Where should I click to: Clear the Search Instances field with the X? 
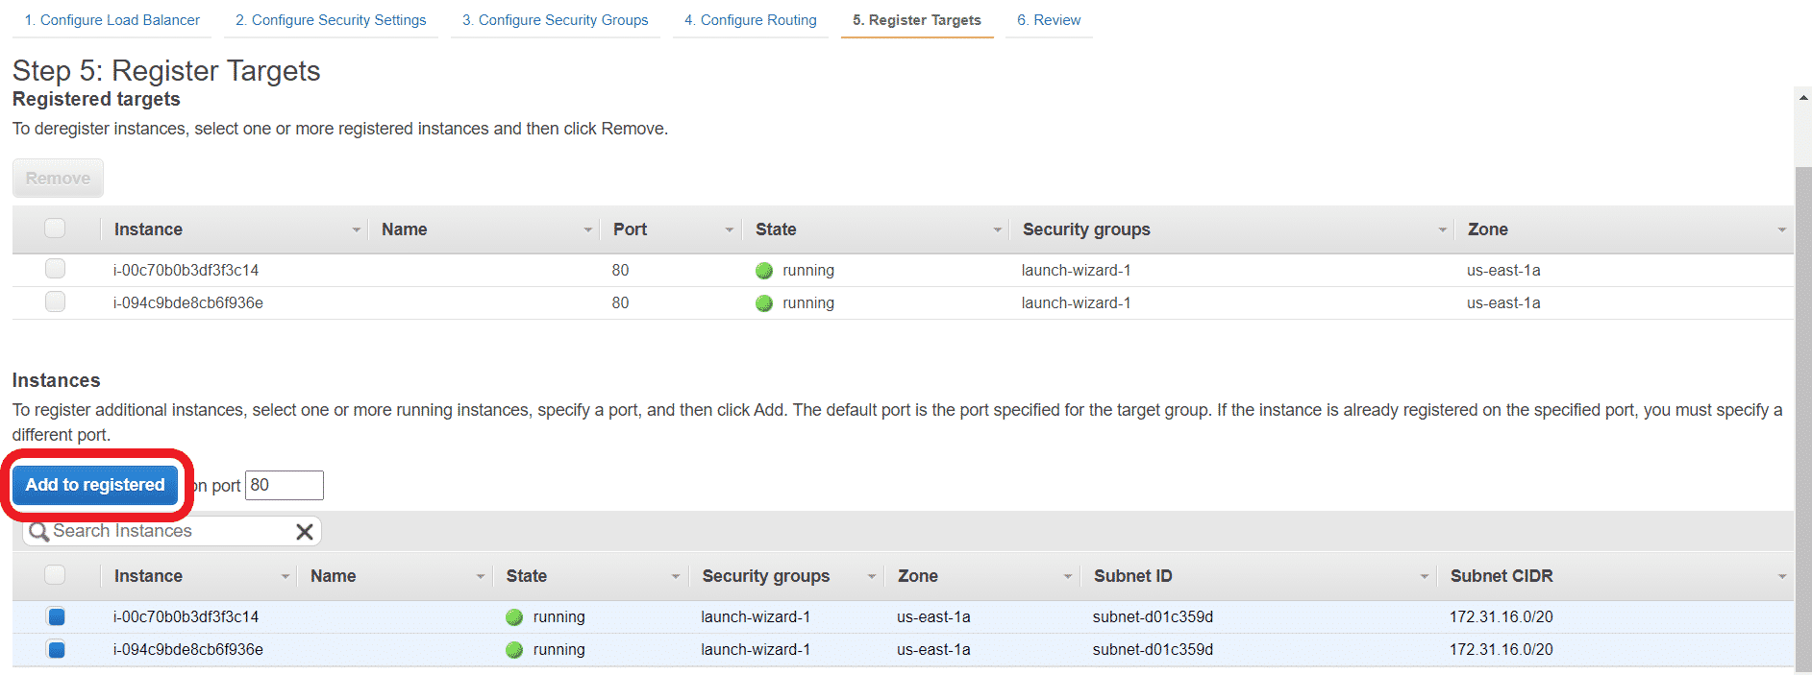(305, 532)
